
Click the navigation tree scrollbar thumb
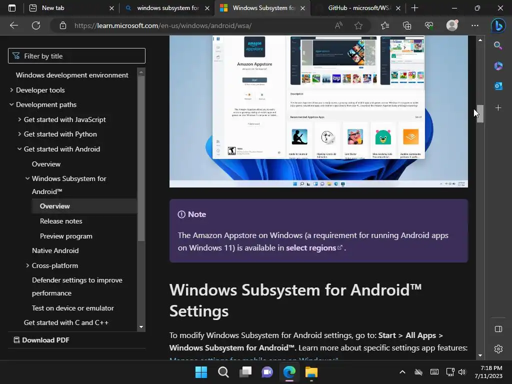click(141, 158)
